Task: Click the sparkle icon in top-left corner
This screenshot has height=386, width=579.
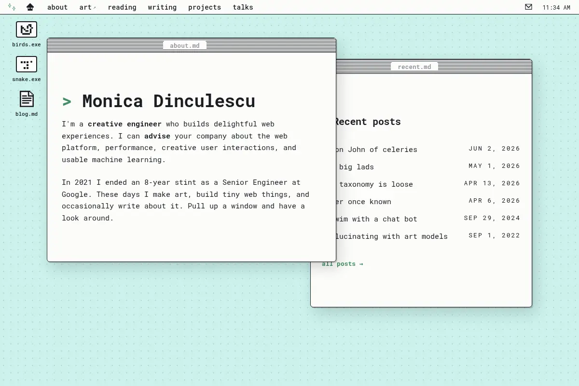Action: click(12, 7)
